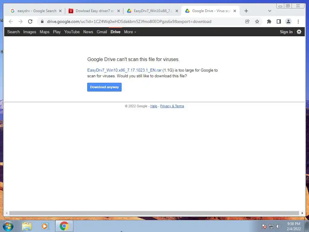Image resolution: width=309 pixels, height=232 pixels.
Task: Close the EasyDrv7_Win10.x86 tab
Action: [x=177, y=11]
